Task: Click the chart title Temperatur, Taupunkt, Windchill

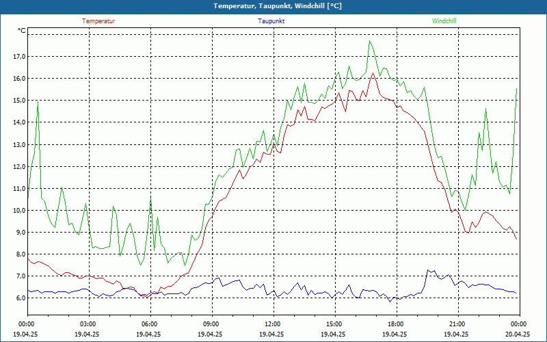Action: [278, 6]
